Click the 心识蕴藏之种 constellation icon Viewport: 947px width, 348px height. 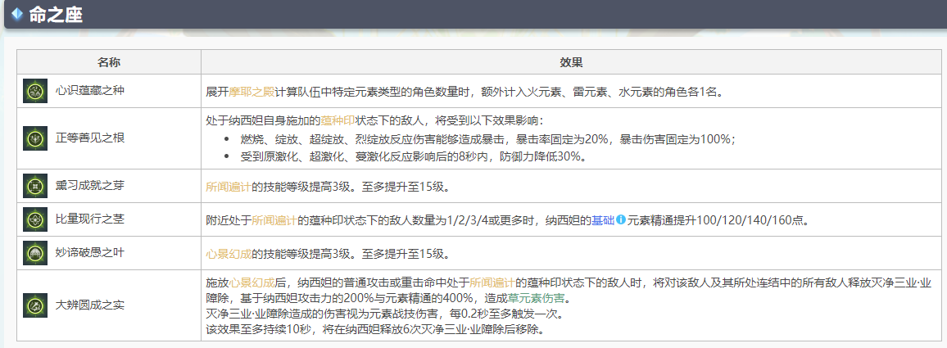click(35, 91)
